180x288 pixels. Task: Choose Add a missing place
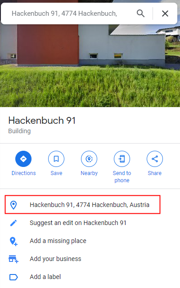tap(58, 241)
